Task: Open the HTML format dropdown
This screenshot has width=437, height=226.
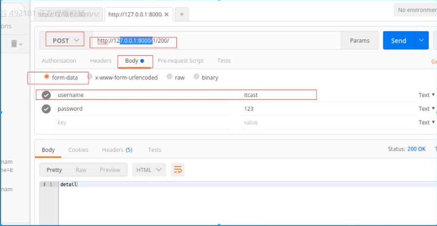Action: click(x=149, y=170)
